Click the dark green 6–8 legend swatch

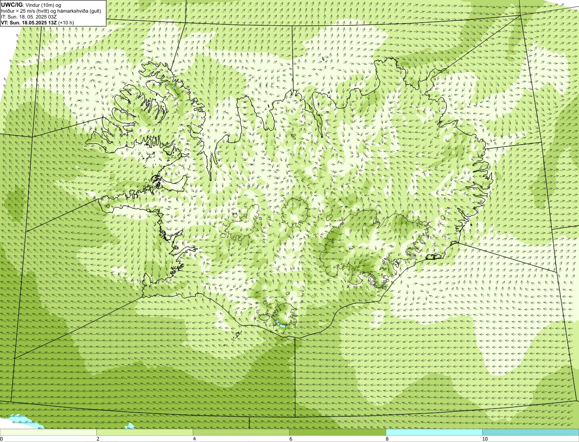(x=337, y=433)
